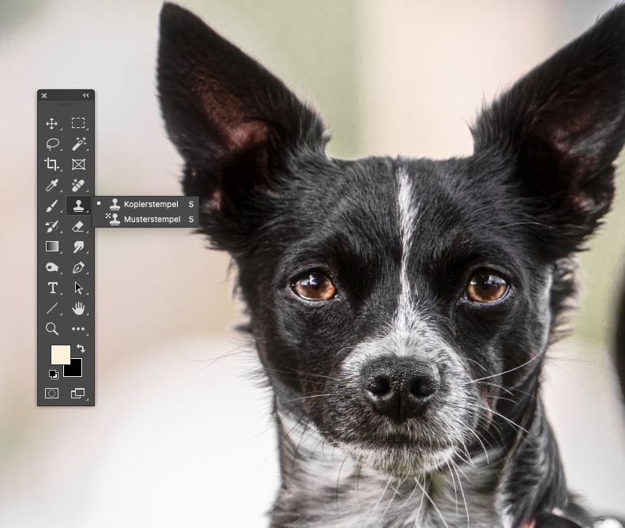Choose the Eyedropper tool
Image resolution: width=625 pixels, height=528 pixels.
pyautogui.click(x=52, y=185)
